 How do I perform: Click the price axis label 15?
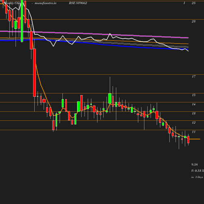click(x=194, y=95)
